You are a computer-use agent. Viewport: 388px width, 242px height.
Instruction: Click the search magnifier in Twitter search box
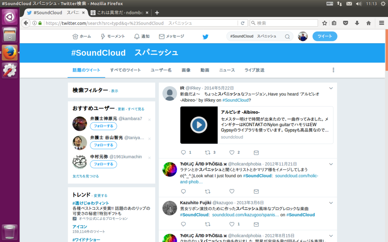[x=287, y=37]
